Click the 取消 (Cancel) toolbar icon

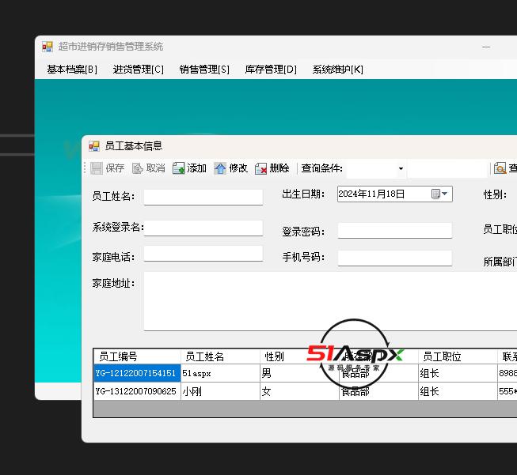[138, 168]
